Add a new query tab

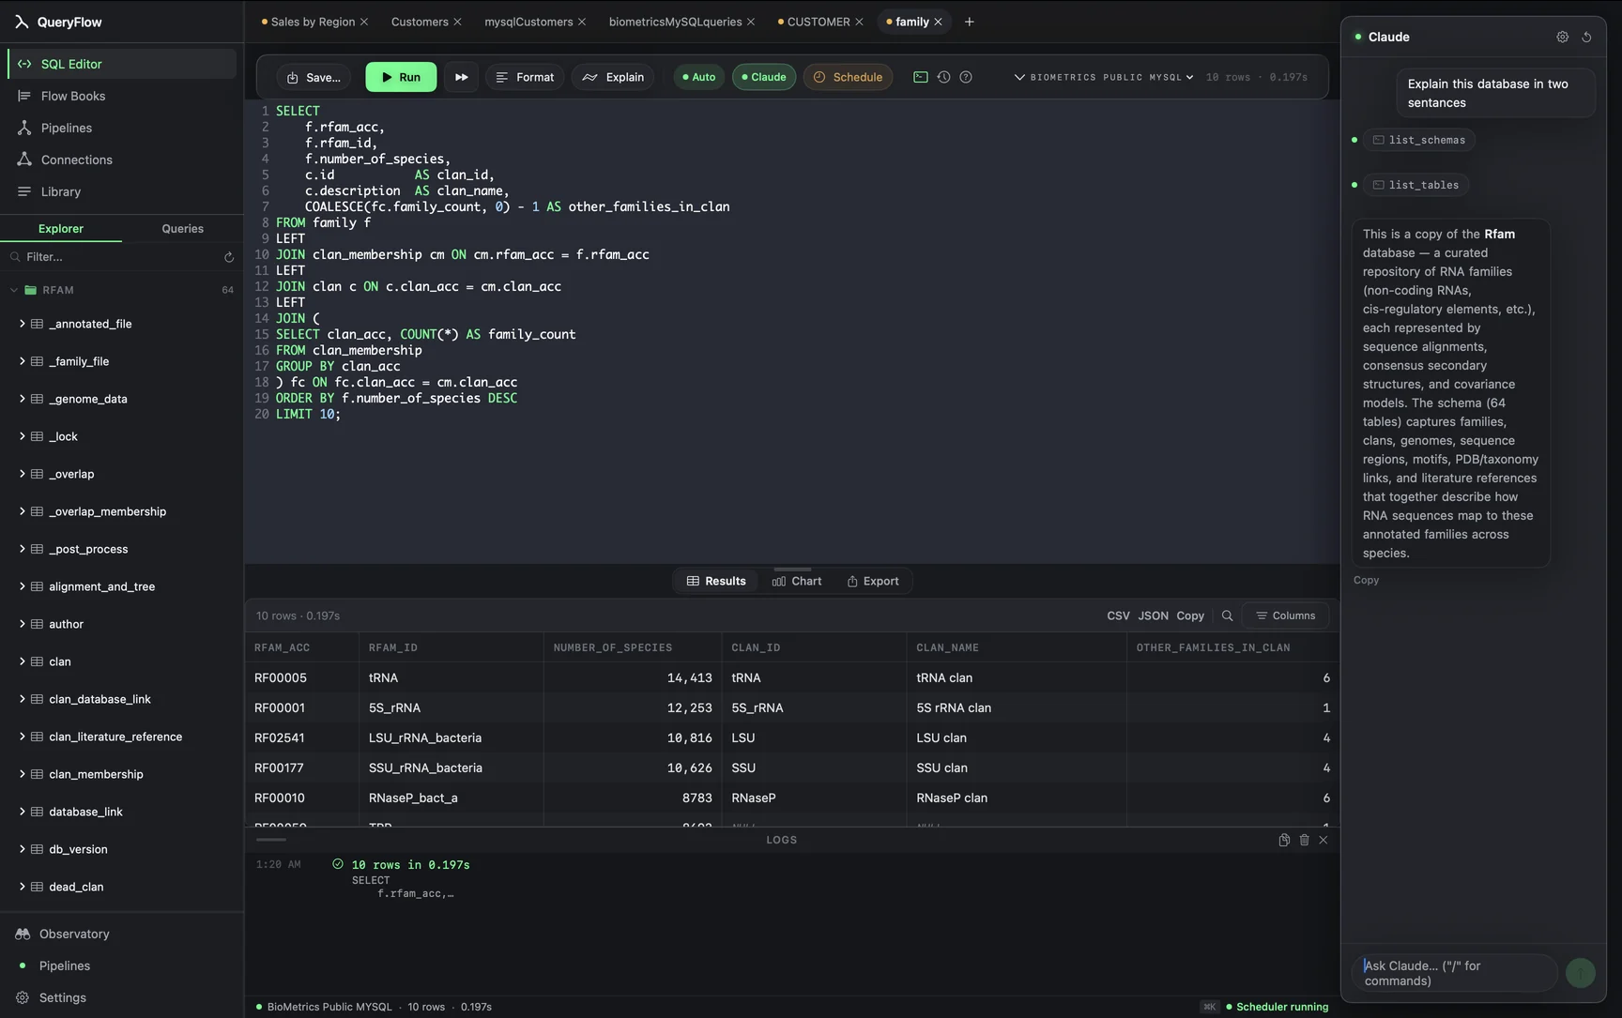point(970,22)
